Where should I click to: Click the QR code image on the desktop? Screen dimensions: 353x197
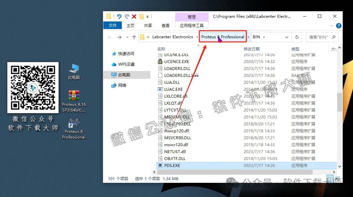(x=33, y=88)
